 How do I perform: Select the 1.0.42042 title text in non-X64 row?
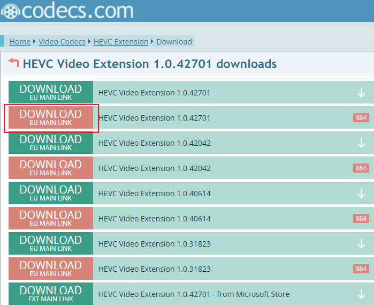155,143
